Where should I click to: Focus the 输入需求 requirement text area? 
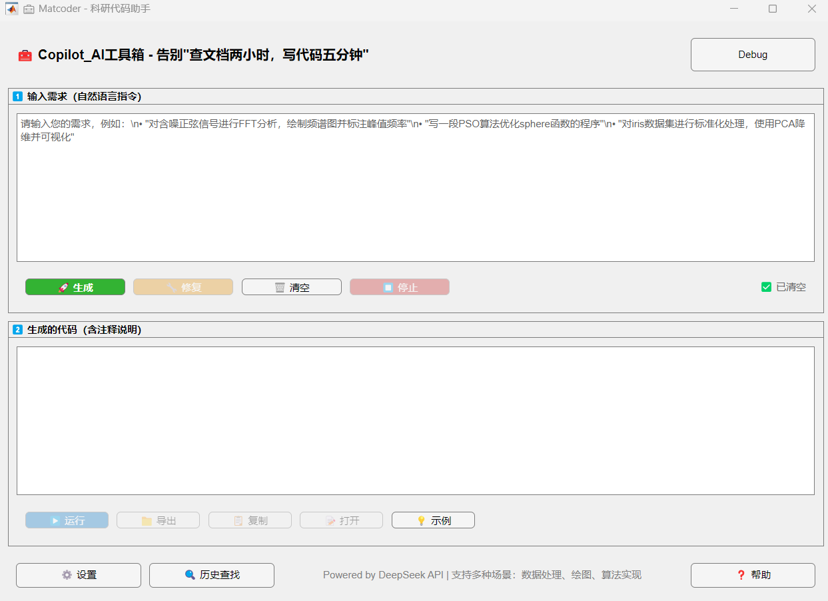[416, 187]
